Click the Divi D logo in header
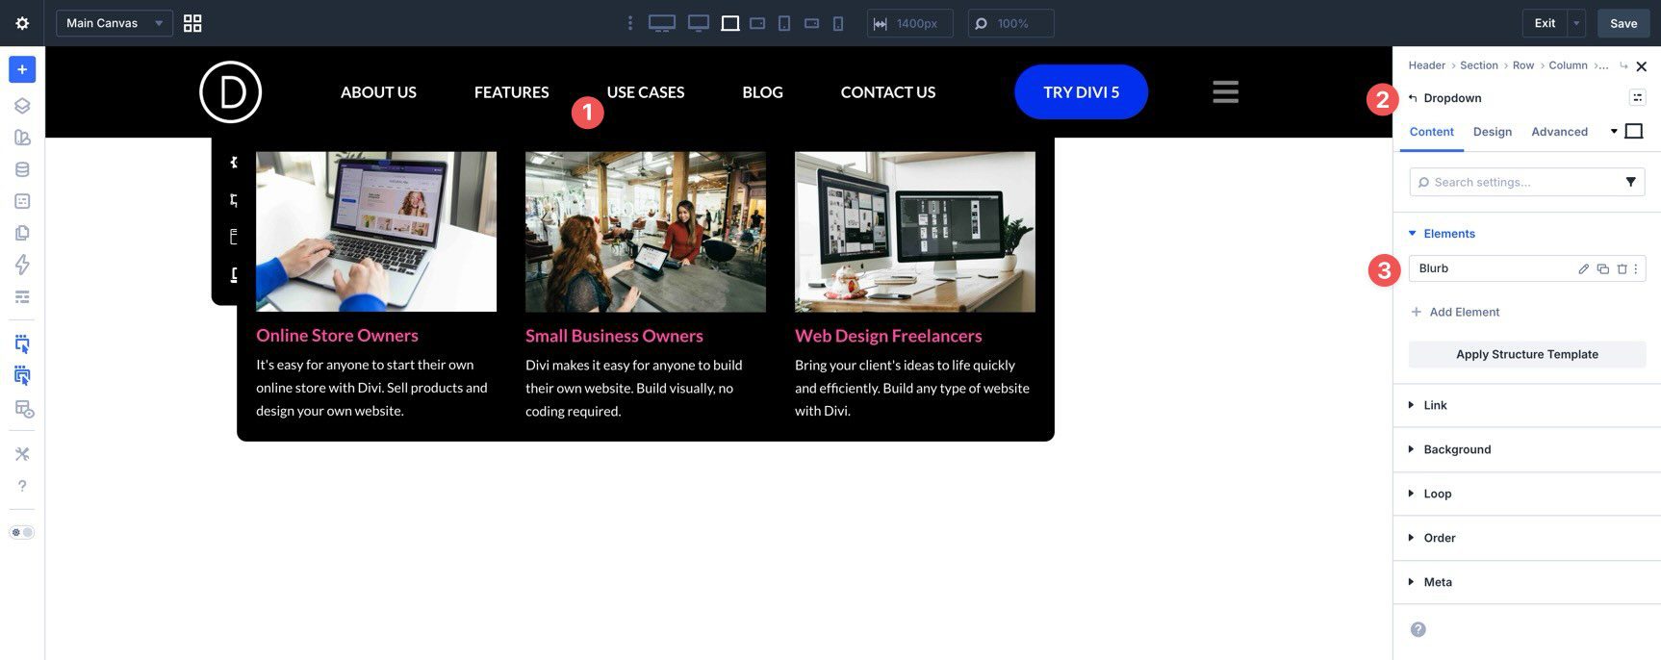The height and width of the screenshot is (660, 1661). [230, 92]
